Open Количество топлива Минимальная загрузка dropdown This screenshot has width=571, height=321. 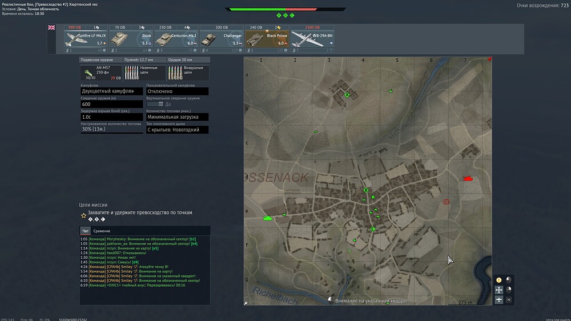click(x=178, y=117)
